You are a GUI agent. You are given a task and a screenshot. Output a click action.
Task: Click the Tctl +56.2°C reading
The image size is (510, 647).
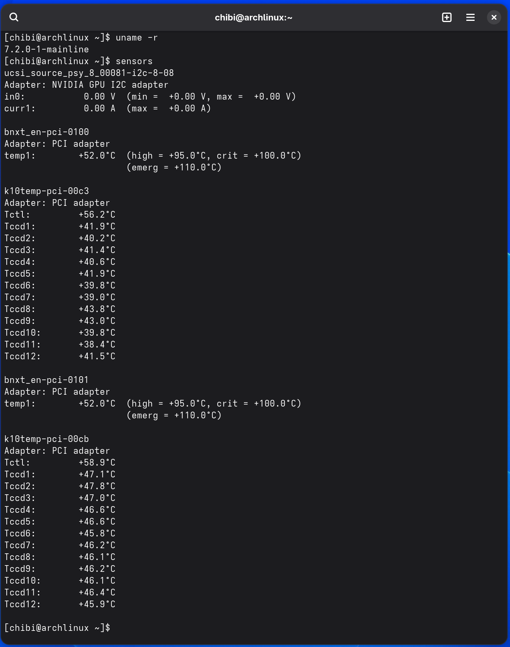click(x=60, y=215)
